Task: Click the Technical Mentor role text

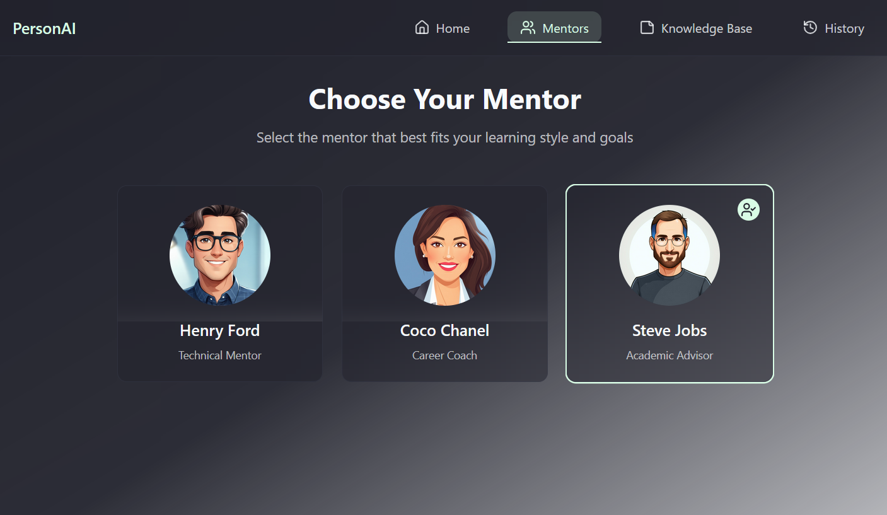Action: tap(220, 356)
